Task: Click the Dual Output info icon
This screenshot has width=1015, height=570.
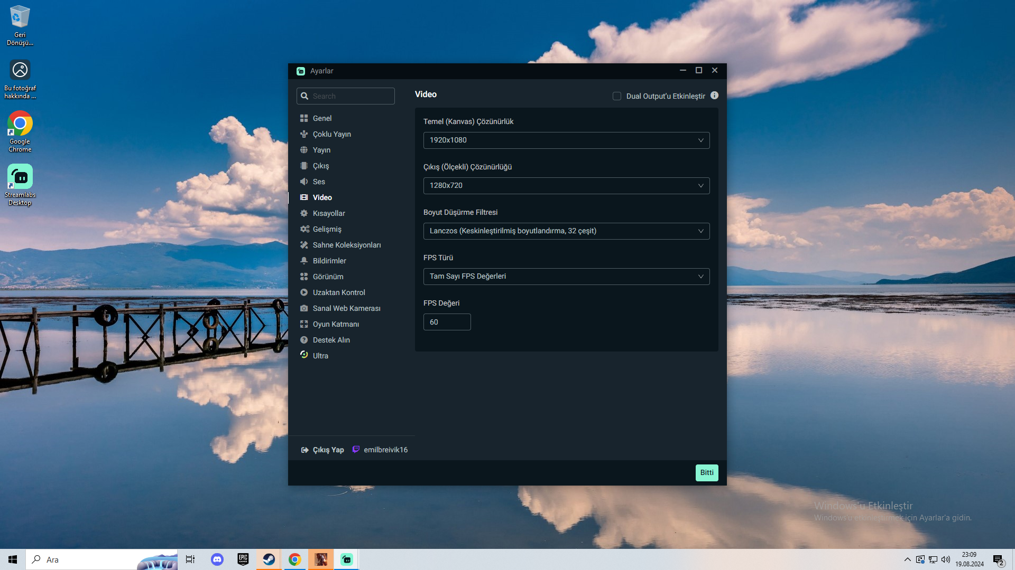Action: [714, 96]
